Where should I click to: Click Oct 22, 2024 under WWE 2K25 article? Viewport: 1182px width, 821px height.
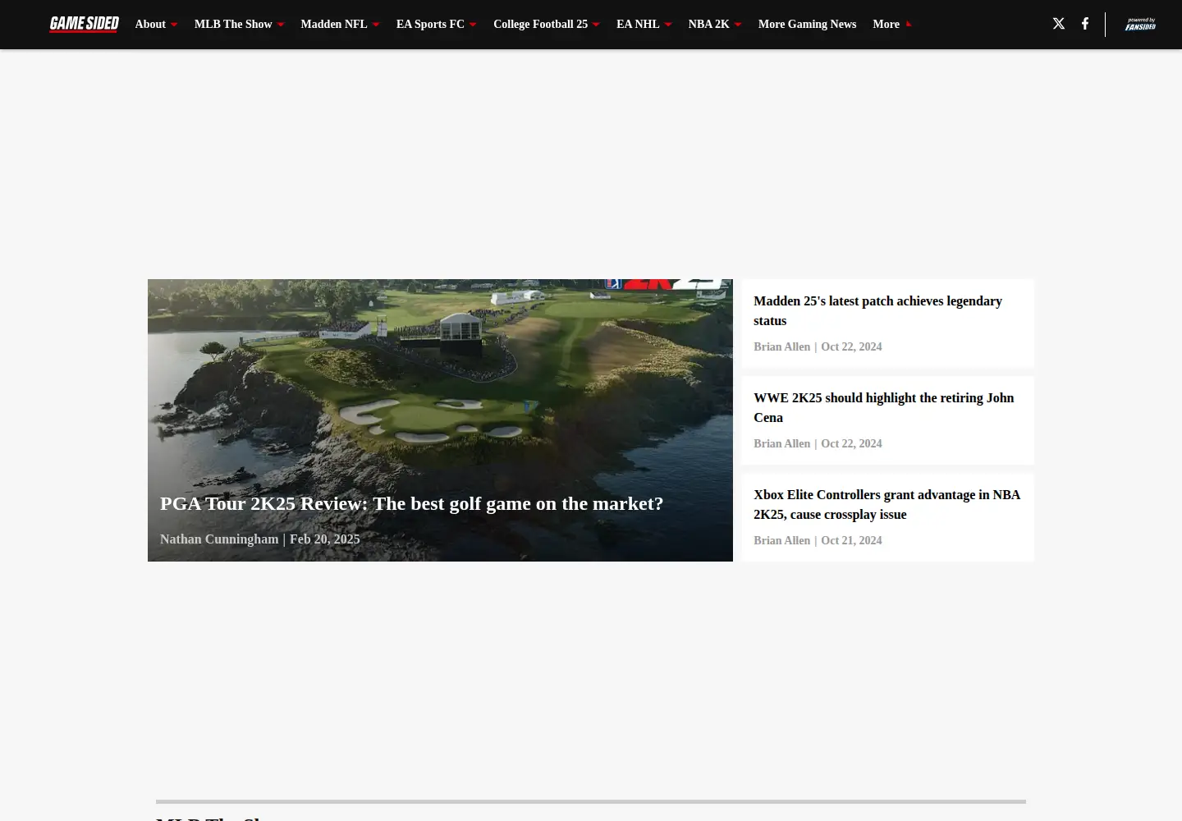point(851,444)
